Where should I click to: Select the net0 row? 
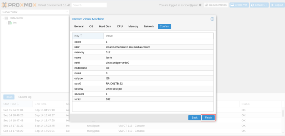(143, 63)
